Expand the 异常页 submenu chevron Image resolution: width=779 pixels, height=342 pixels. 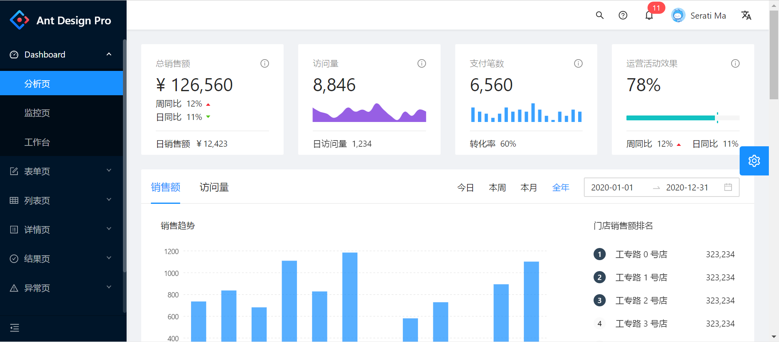(109, 287)
